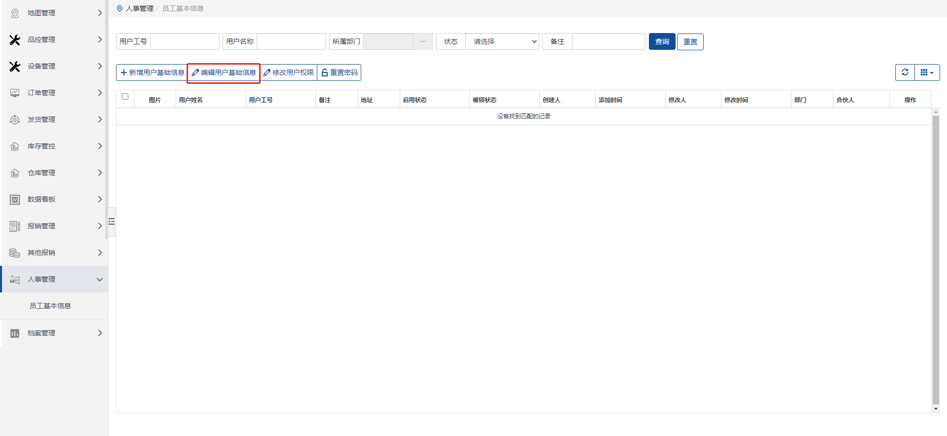Click the 档案管理 sidebar icon
Viewport: 947px width, 436px height.
click(x=15, y=333)
